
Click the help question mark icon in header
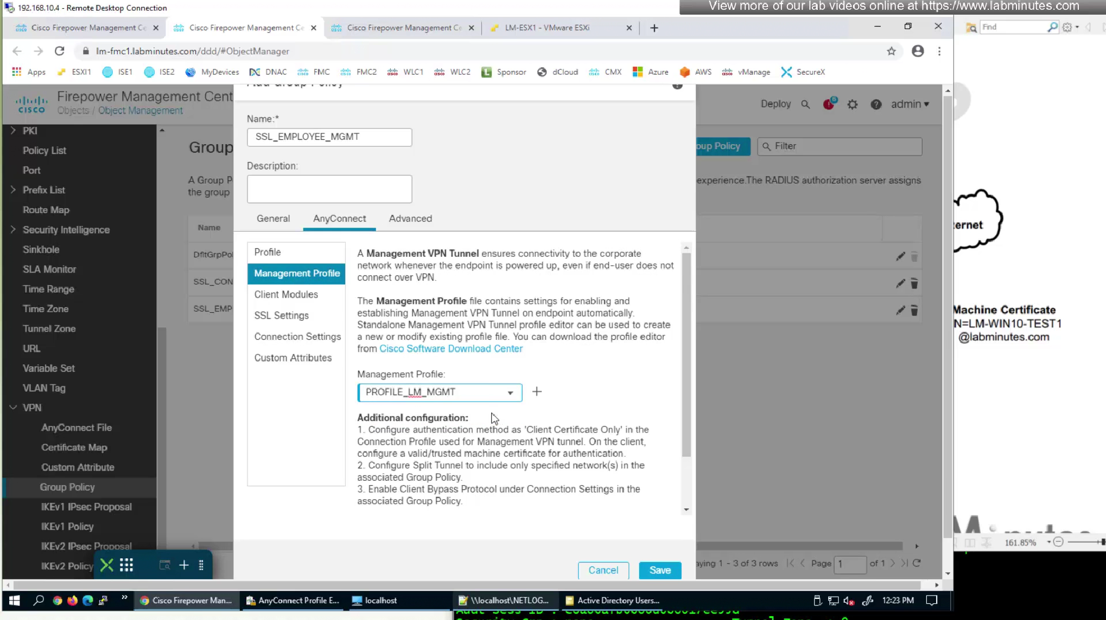point(876,105)
